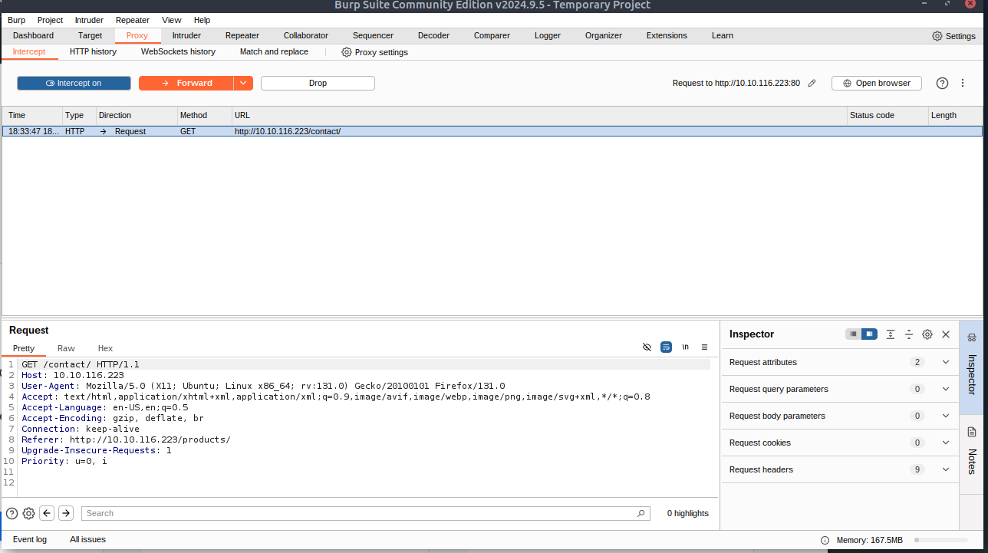Switch to the Repeater tool tab
This screenshot has width=988, height=553.
pos(242,35)
